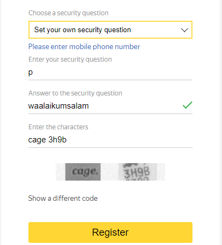The height and width of the screenshot is (245, 222).
Task: Click the selected text 'Set your own security question'
Action: tap(83, 30)
